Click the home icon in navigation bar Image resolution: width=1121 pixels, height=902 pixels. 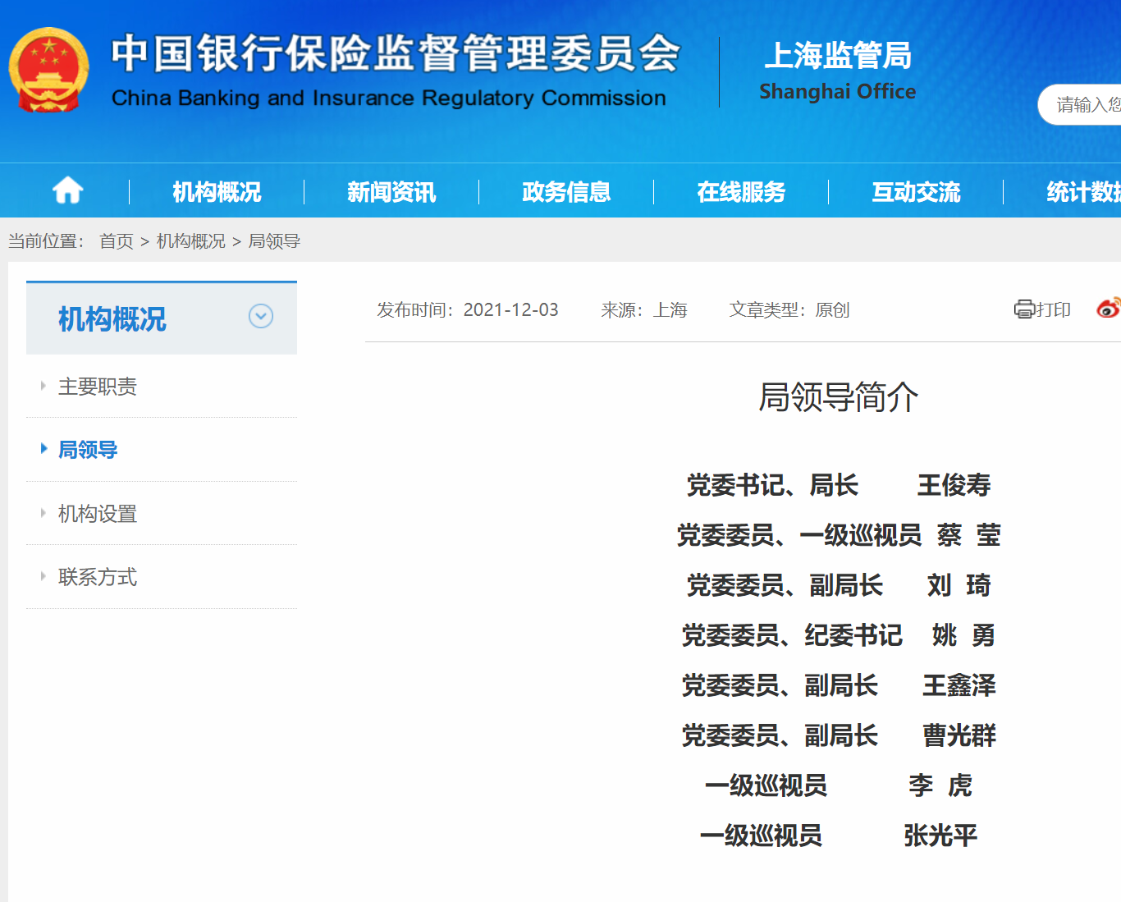point(67,191)
